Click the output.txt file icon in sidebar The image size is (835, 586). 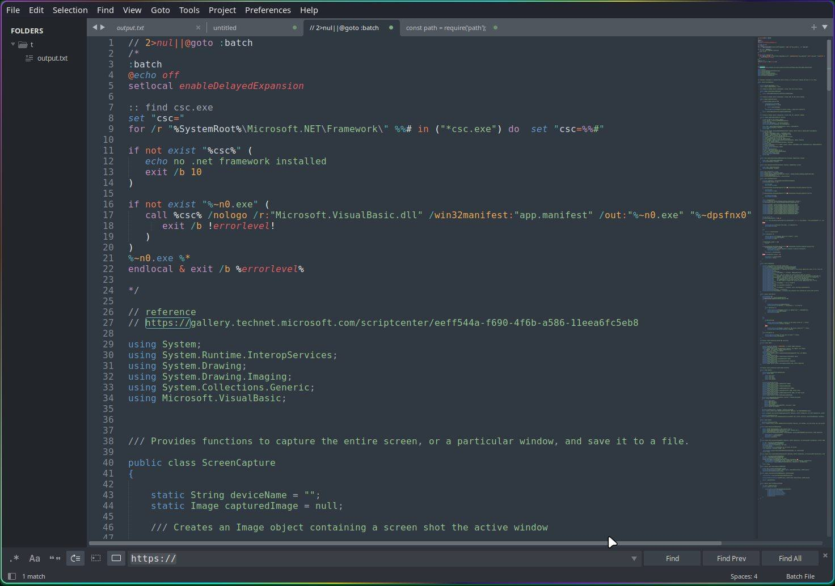[29, 58]
